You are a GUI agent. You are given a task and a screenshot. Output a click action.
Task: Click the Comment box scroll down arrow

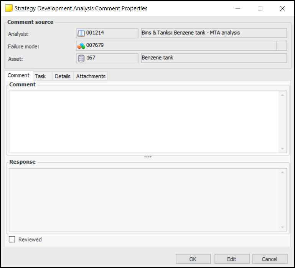pos(282,149)
